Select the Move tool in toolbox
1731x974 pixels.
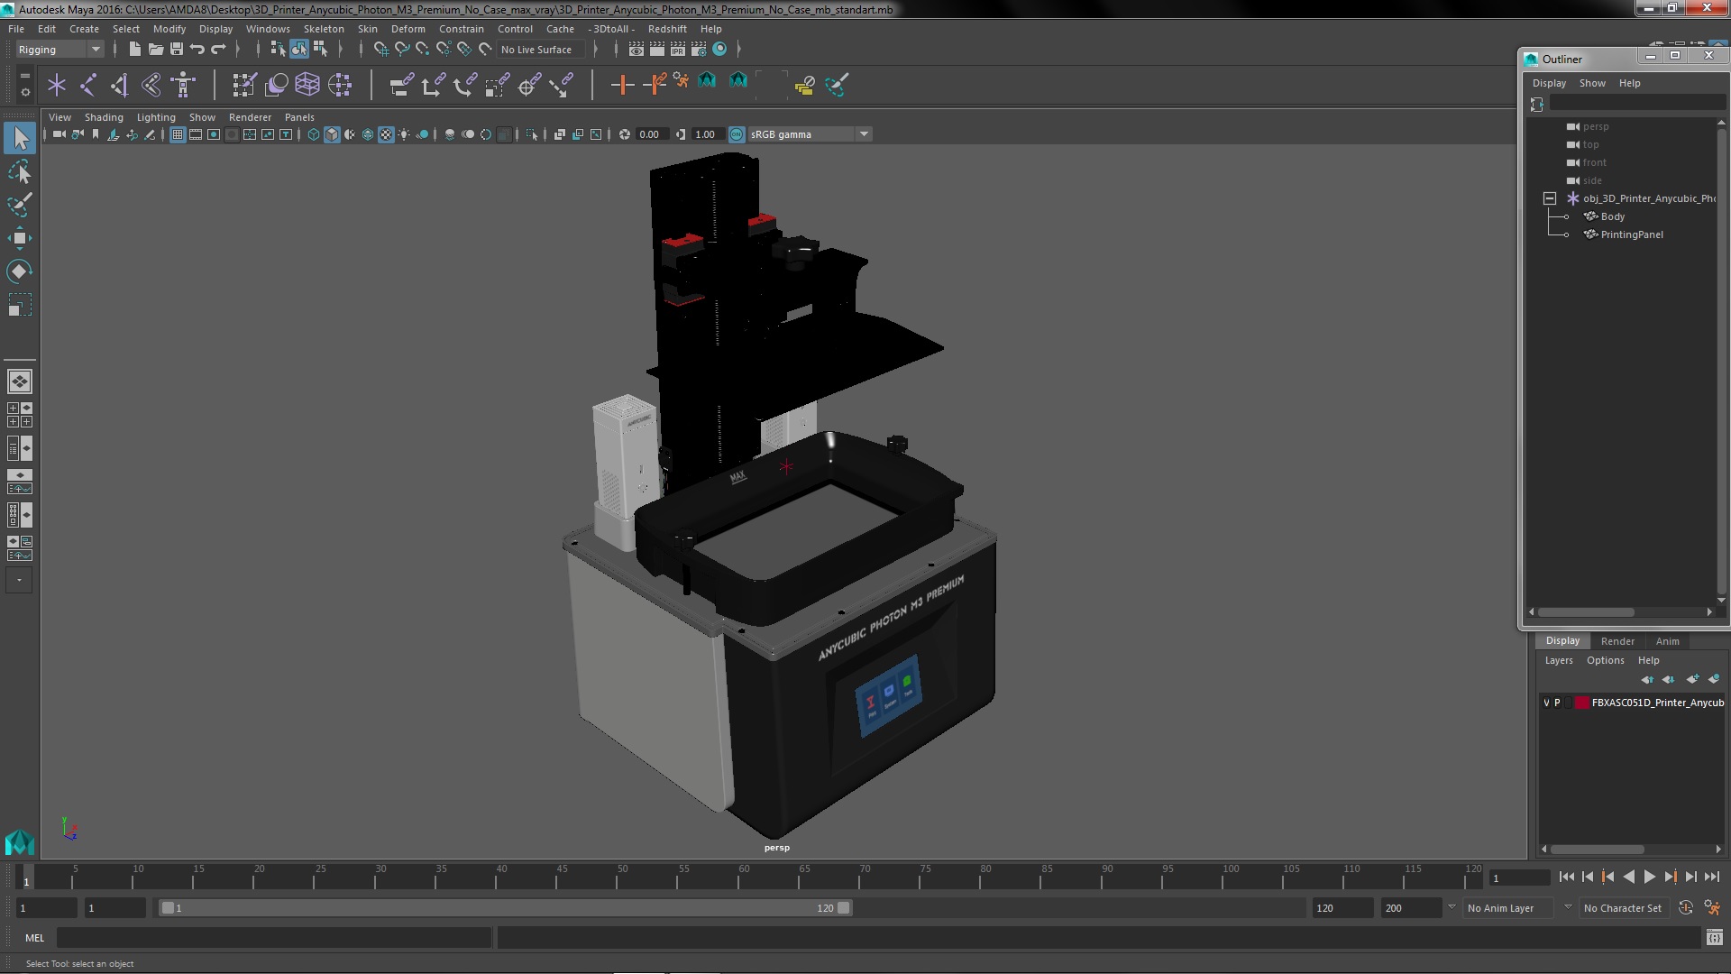tap(20, 238)
